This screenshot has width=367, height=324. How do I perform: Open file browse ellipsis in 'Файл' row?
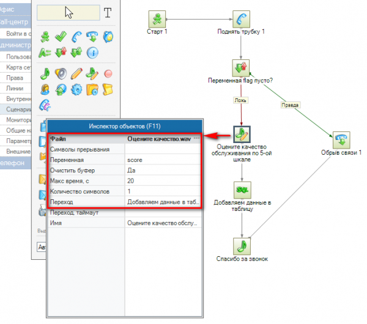tap(196, 139)
